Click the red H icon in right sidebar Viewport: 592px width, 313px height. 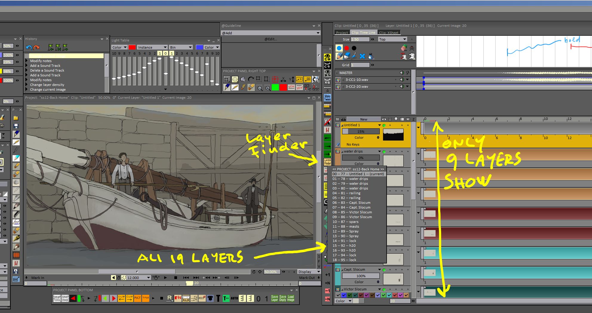pyautogui.click(x=327, y=130)
